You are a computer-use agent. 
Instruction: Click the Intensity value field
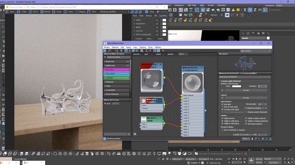click(262, 86)
